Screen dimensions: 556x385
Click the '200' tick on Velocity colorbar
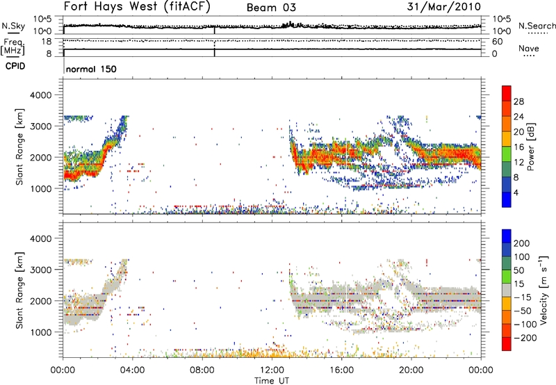[522, 243]
